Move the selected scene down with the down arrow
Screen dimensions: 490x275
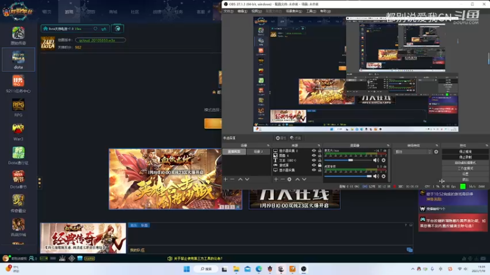247,179
